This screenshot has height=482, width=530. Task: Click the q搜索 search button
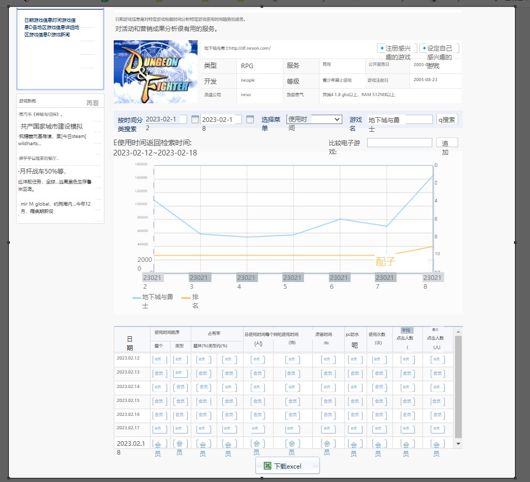[x=447, y=119]
